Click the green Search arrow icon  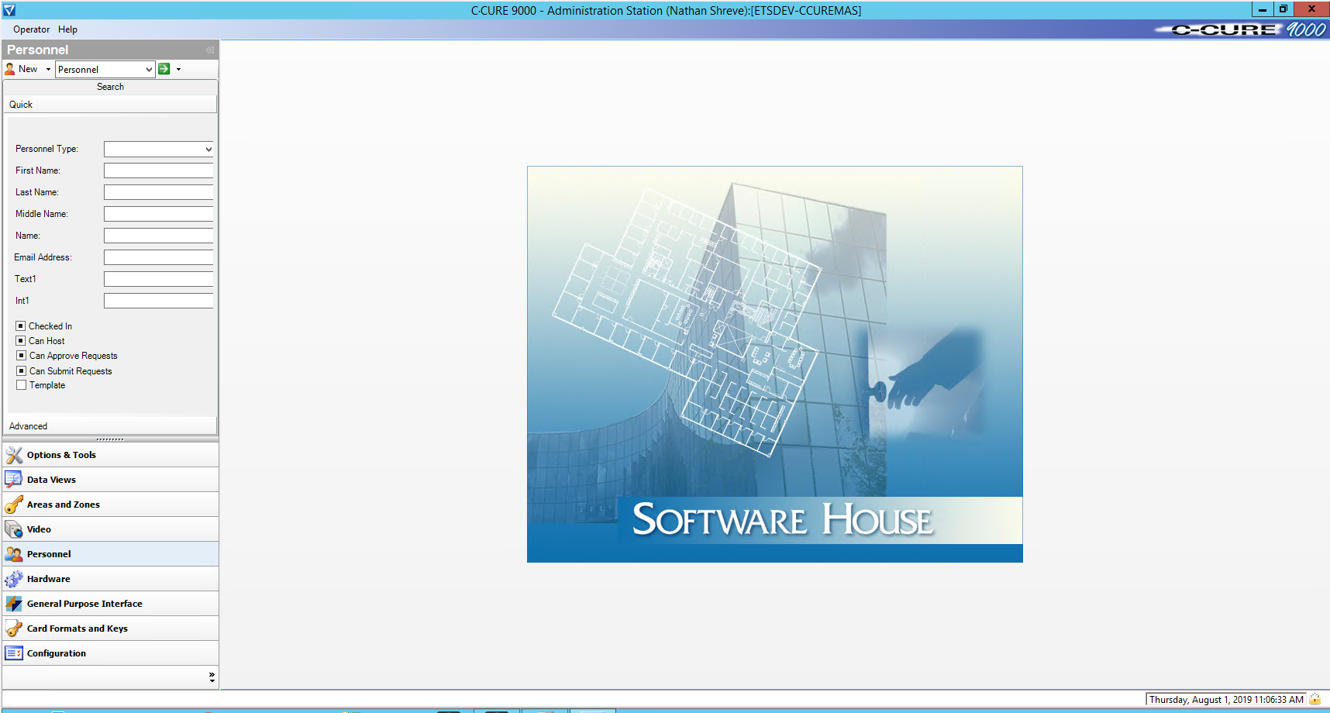pyautogui.click(x=164, y=69)
